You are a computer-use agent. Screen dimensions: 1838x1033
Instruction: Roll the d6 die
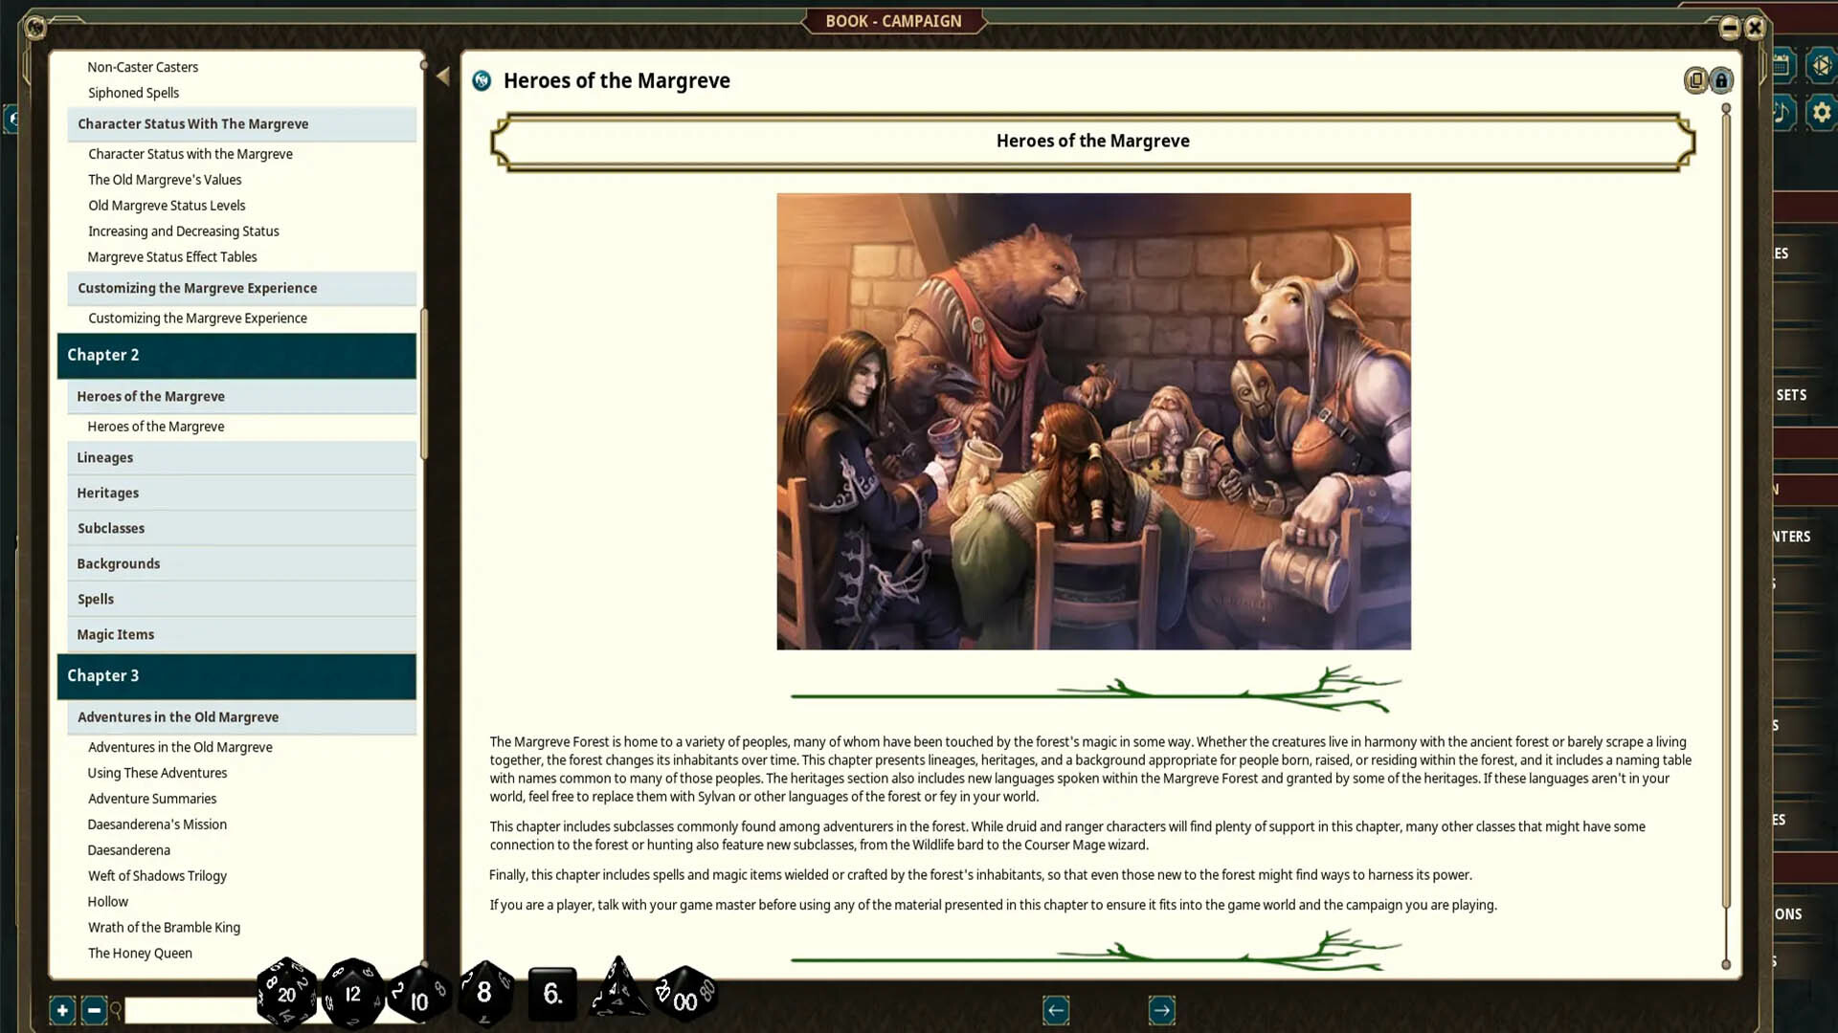tap(552, 995)
